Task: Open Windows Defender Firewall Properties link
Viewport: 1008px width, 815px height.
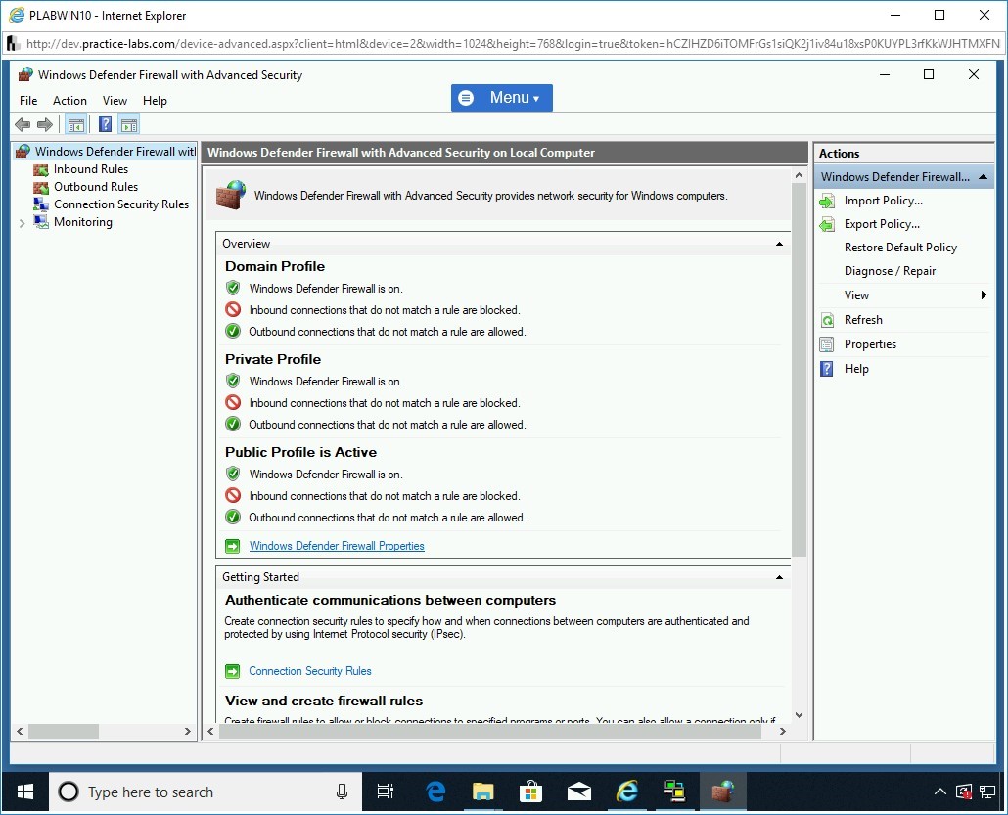Action: coord(337,546)
